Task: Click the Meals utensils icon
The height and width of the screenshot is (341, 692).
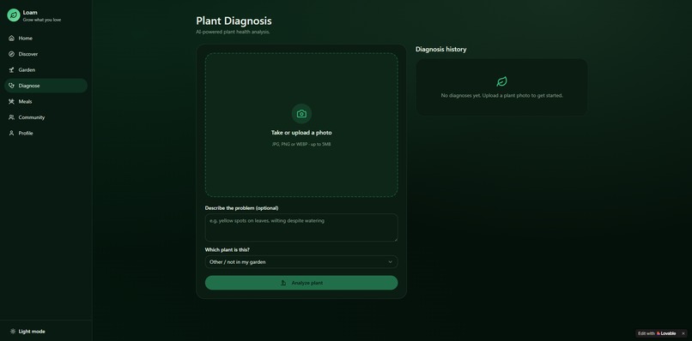Action: [x=11, y=102]
